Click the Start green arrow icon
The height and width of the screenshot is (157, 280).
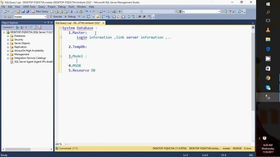tap(119, 12)
